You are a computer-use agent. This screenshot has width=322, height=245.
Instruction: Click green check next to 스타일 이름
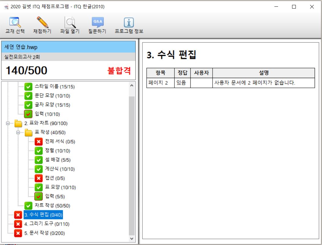click(x=28, y=87)
